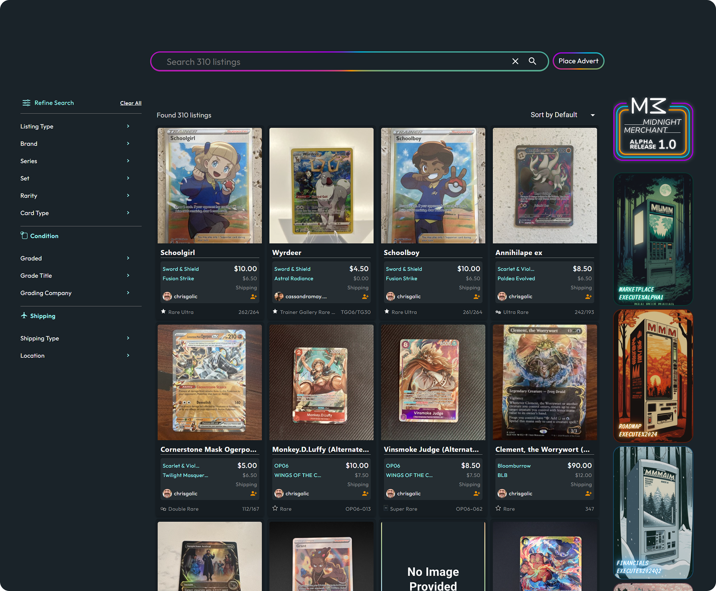Open the Vinsmoke Judge card image
The width and height of the screenshot is (716, 591).
coord(433,382)
